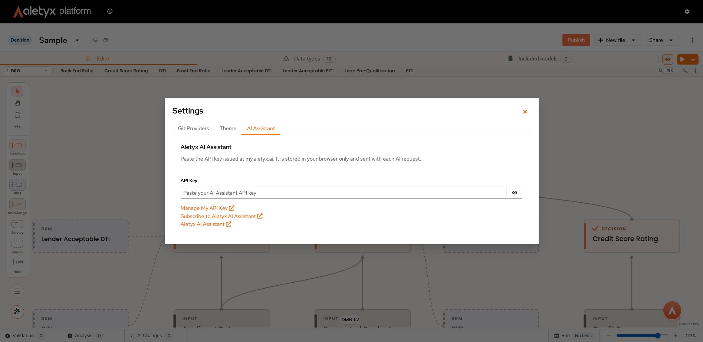Pick the Group node icon
Viewport: 703px width, 342px height.
point(17,244)
